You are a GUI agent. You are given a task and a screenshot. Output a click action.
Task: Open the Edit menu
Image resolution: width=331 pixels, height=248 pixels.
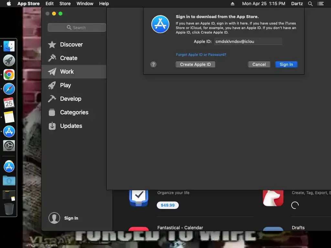[x=49, y=4]
